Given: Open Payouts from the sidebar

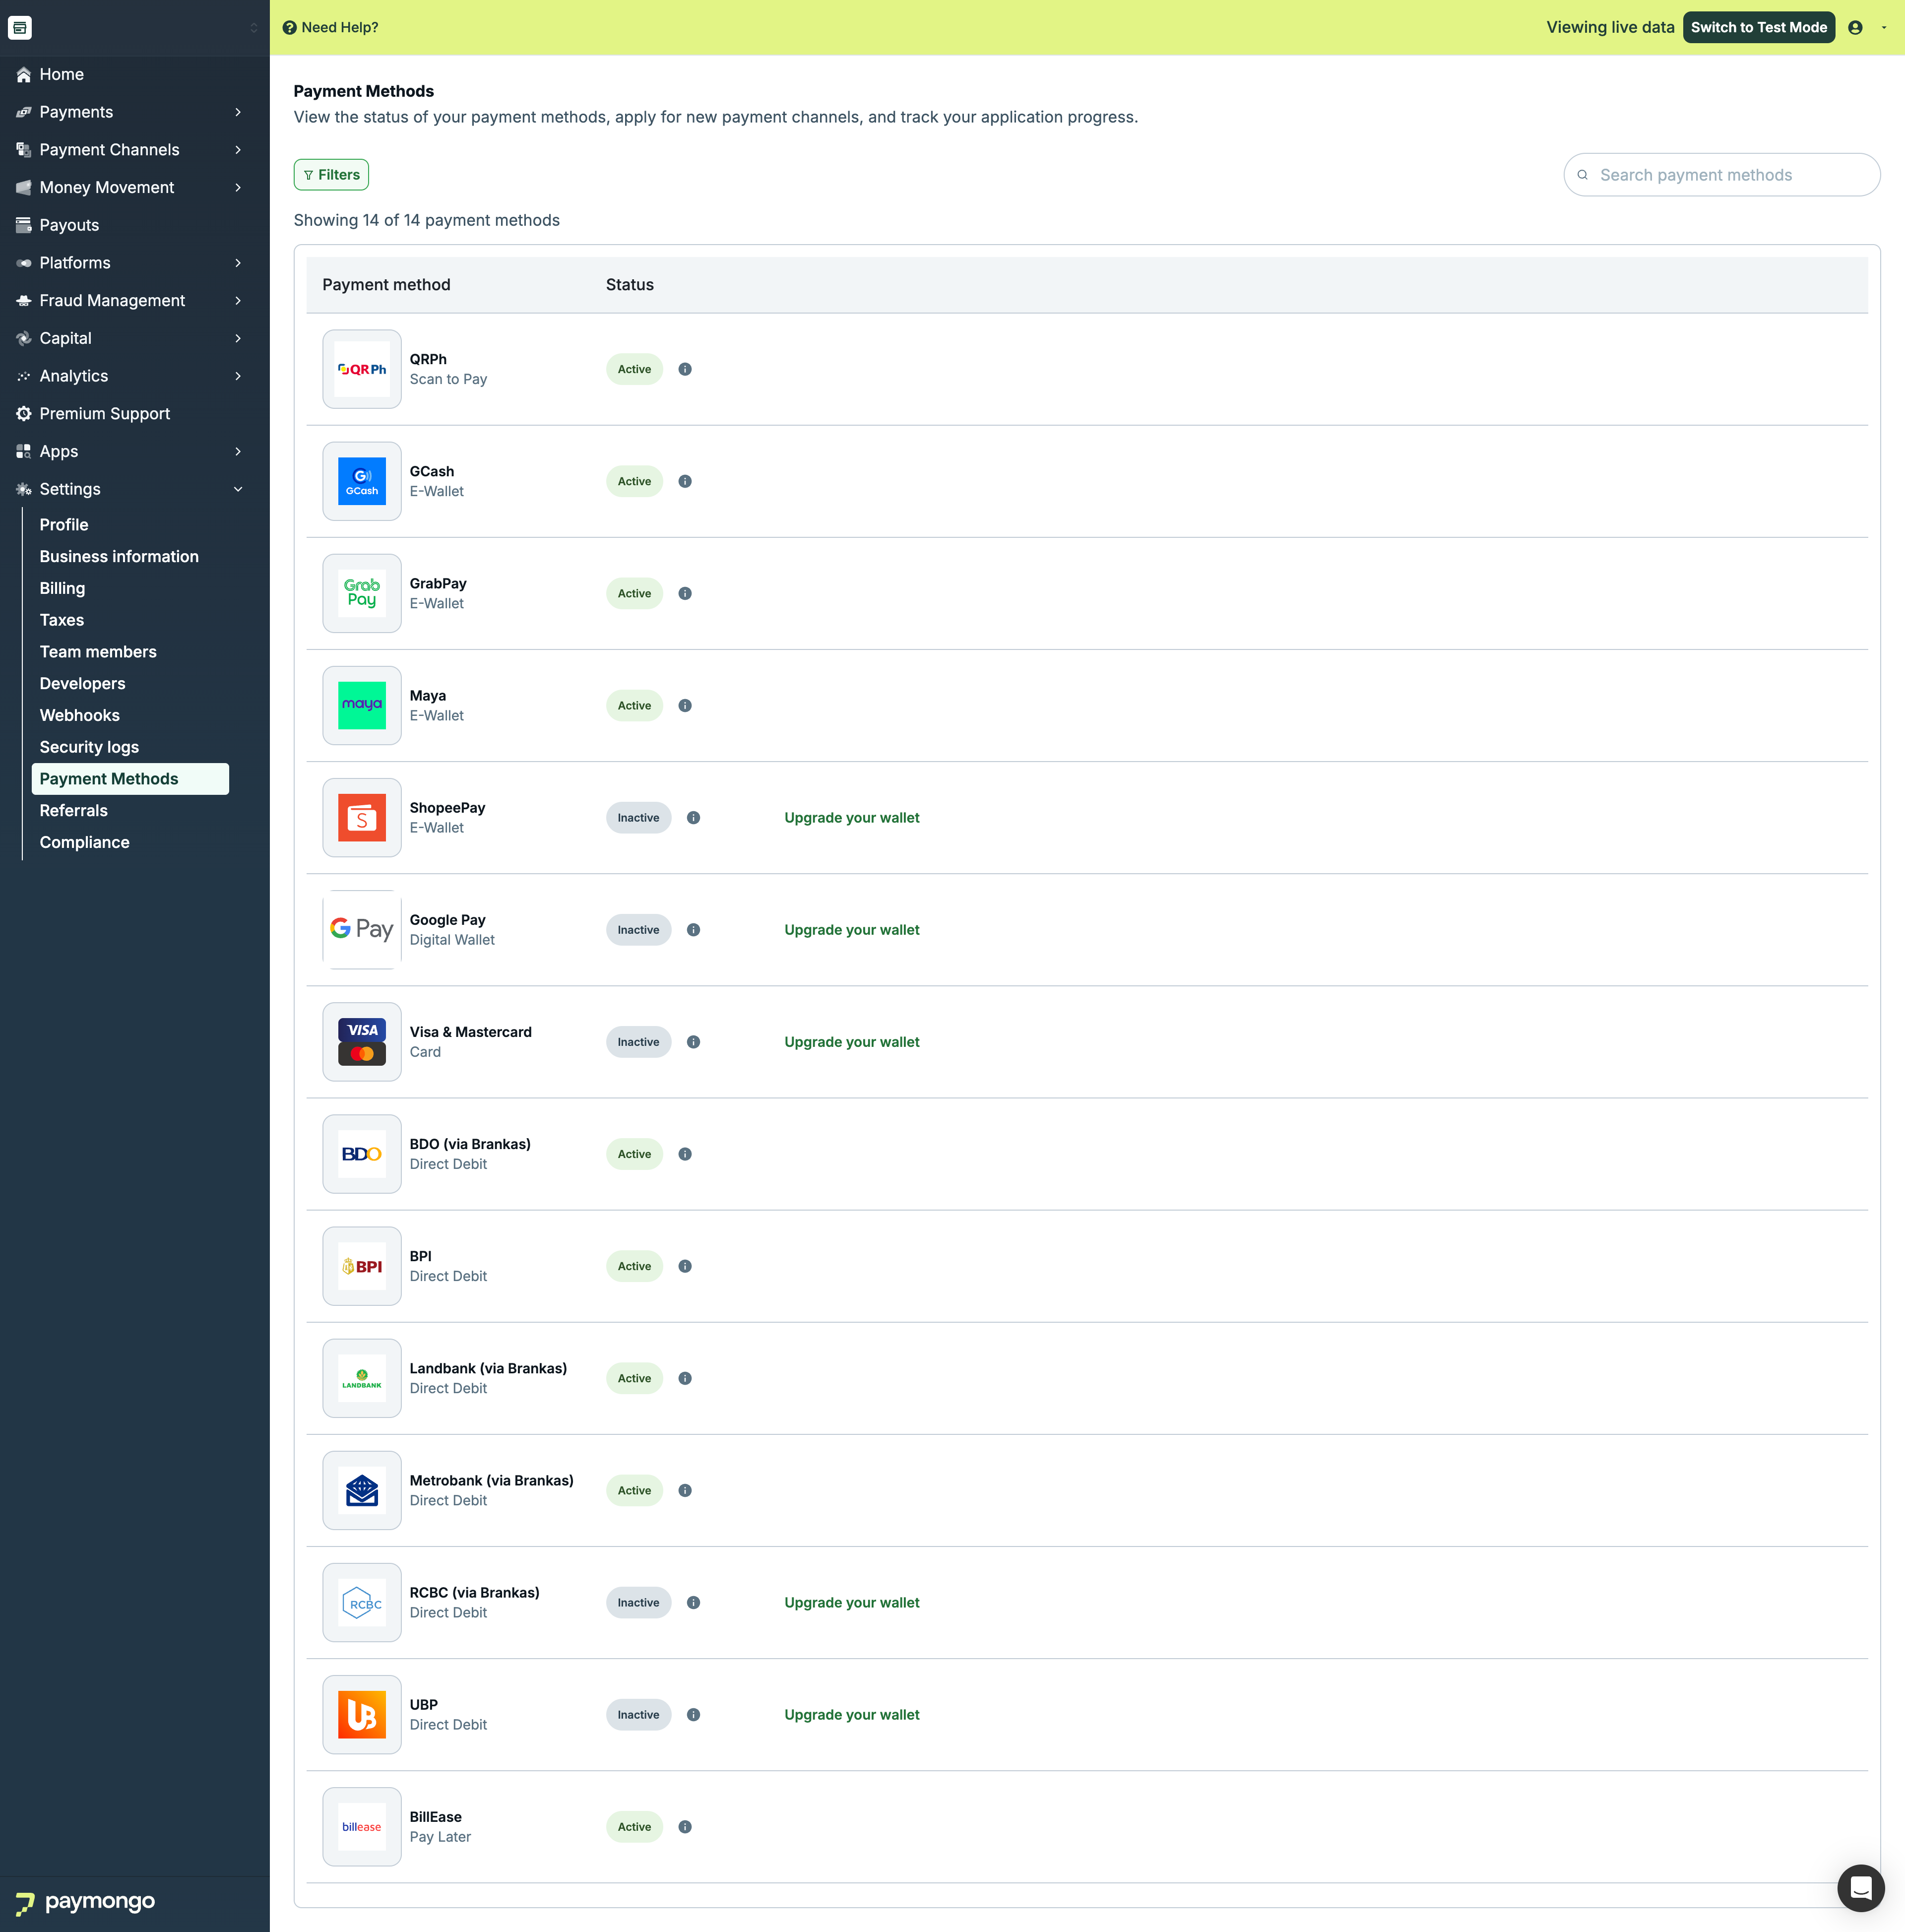Looking at the screenshot, I should tap(69, 225).
